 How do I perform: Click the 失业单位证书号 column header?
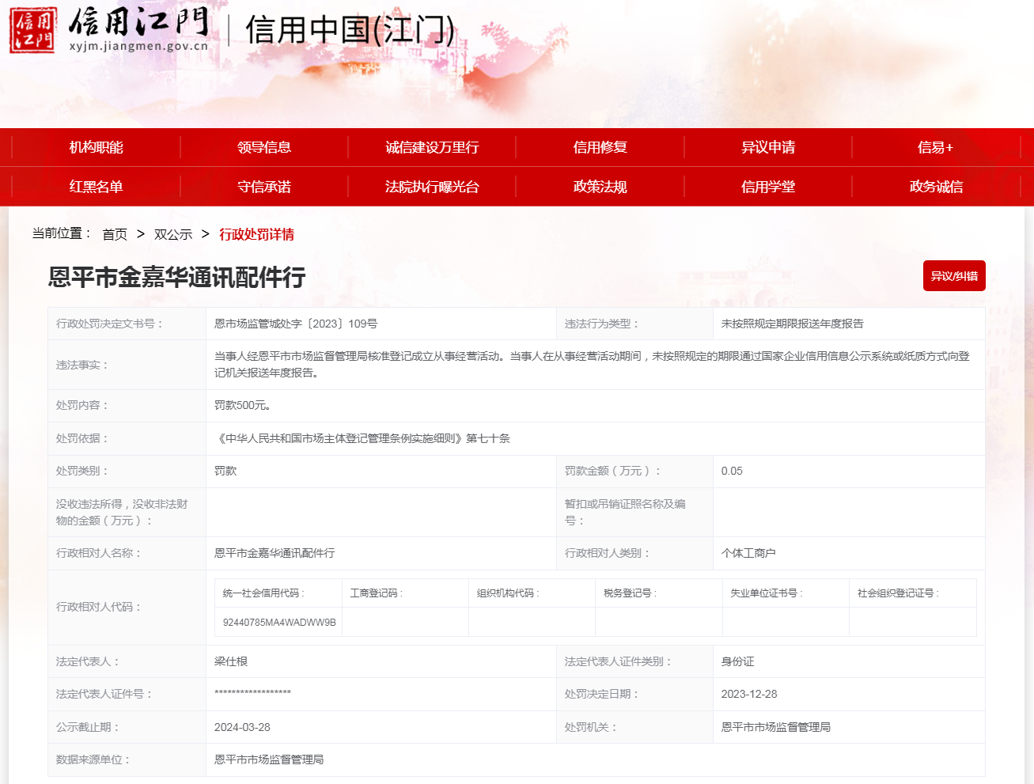766,593
